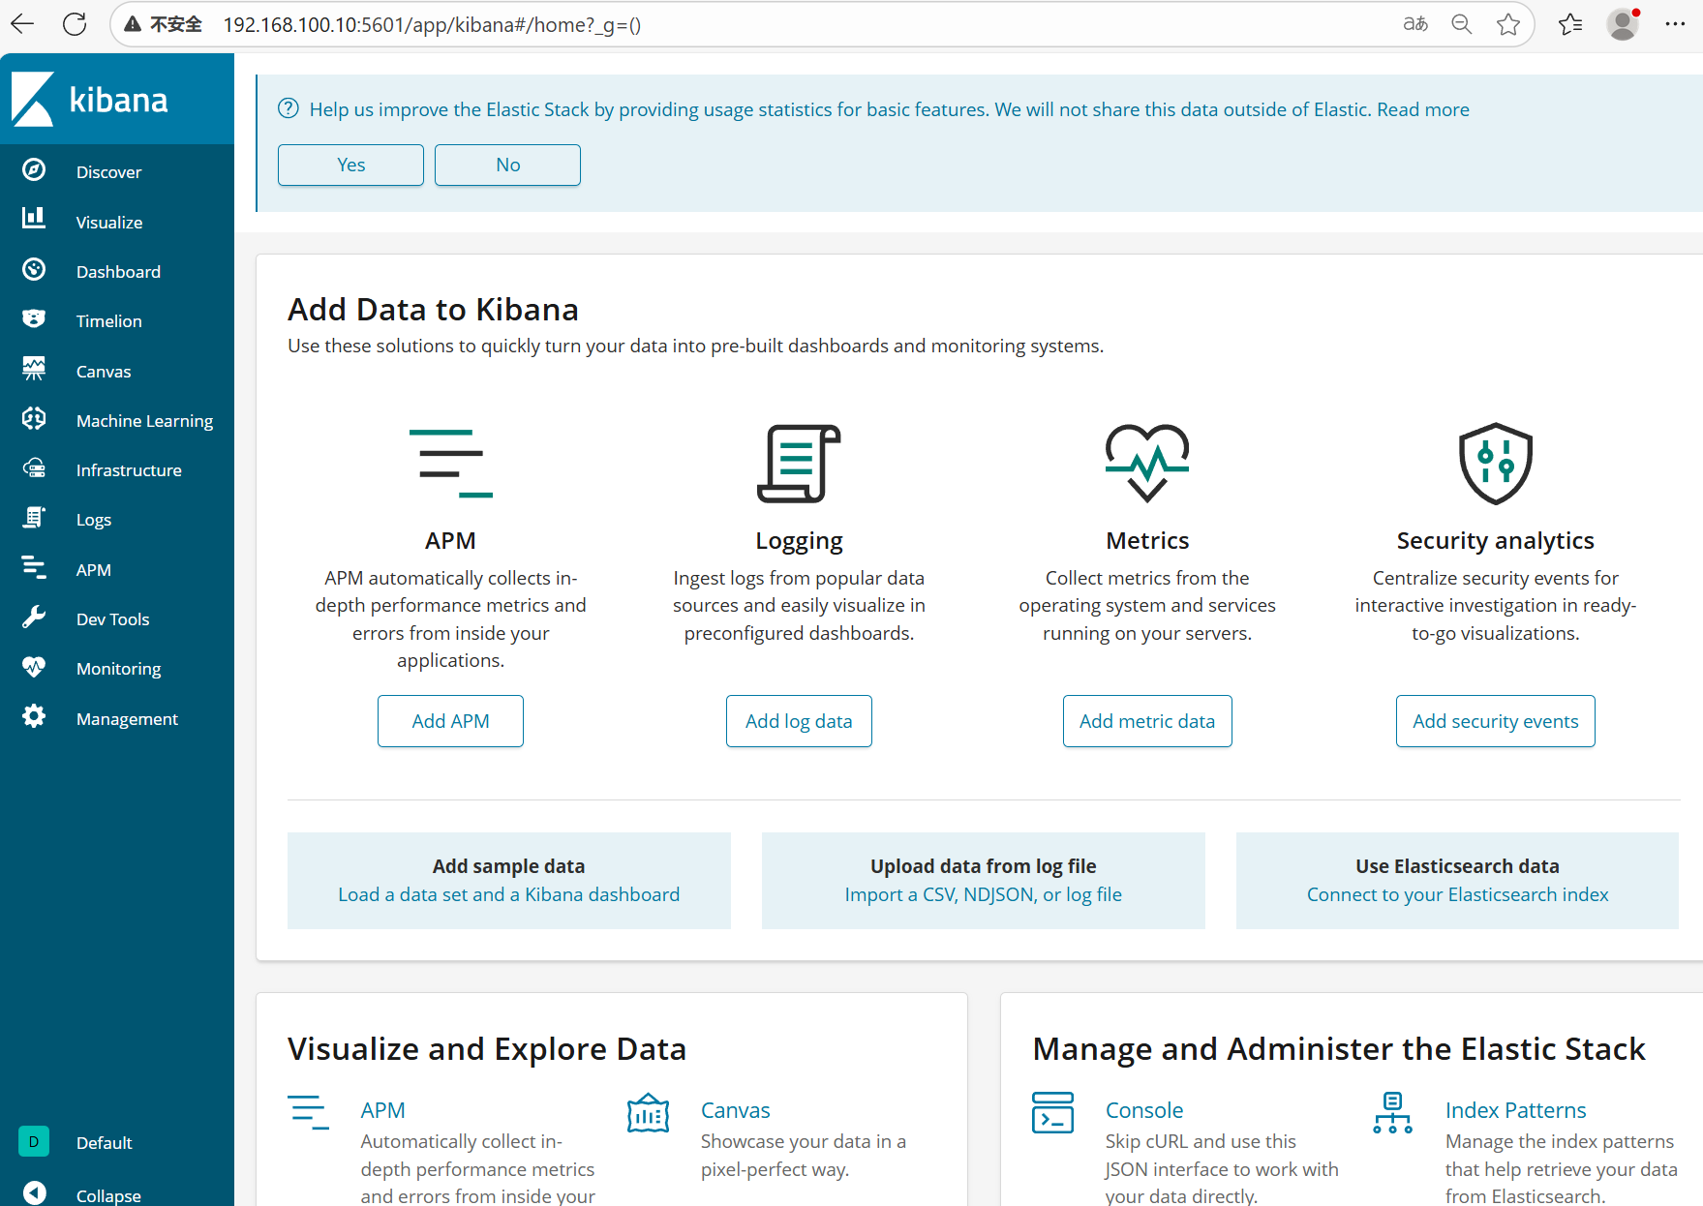Viewport: 1703px width, 1206px height.
Task: Open the Canvas link under Visualize and Explore
Action: click(x=735, y=1110)
